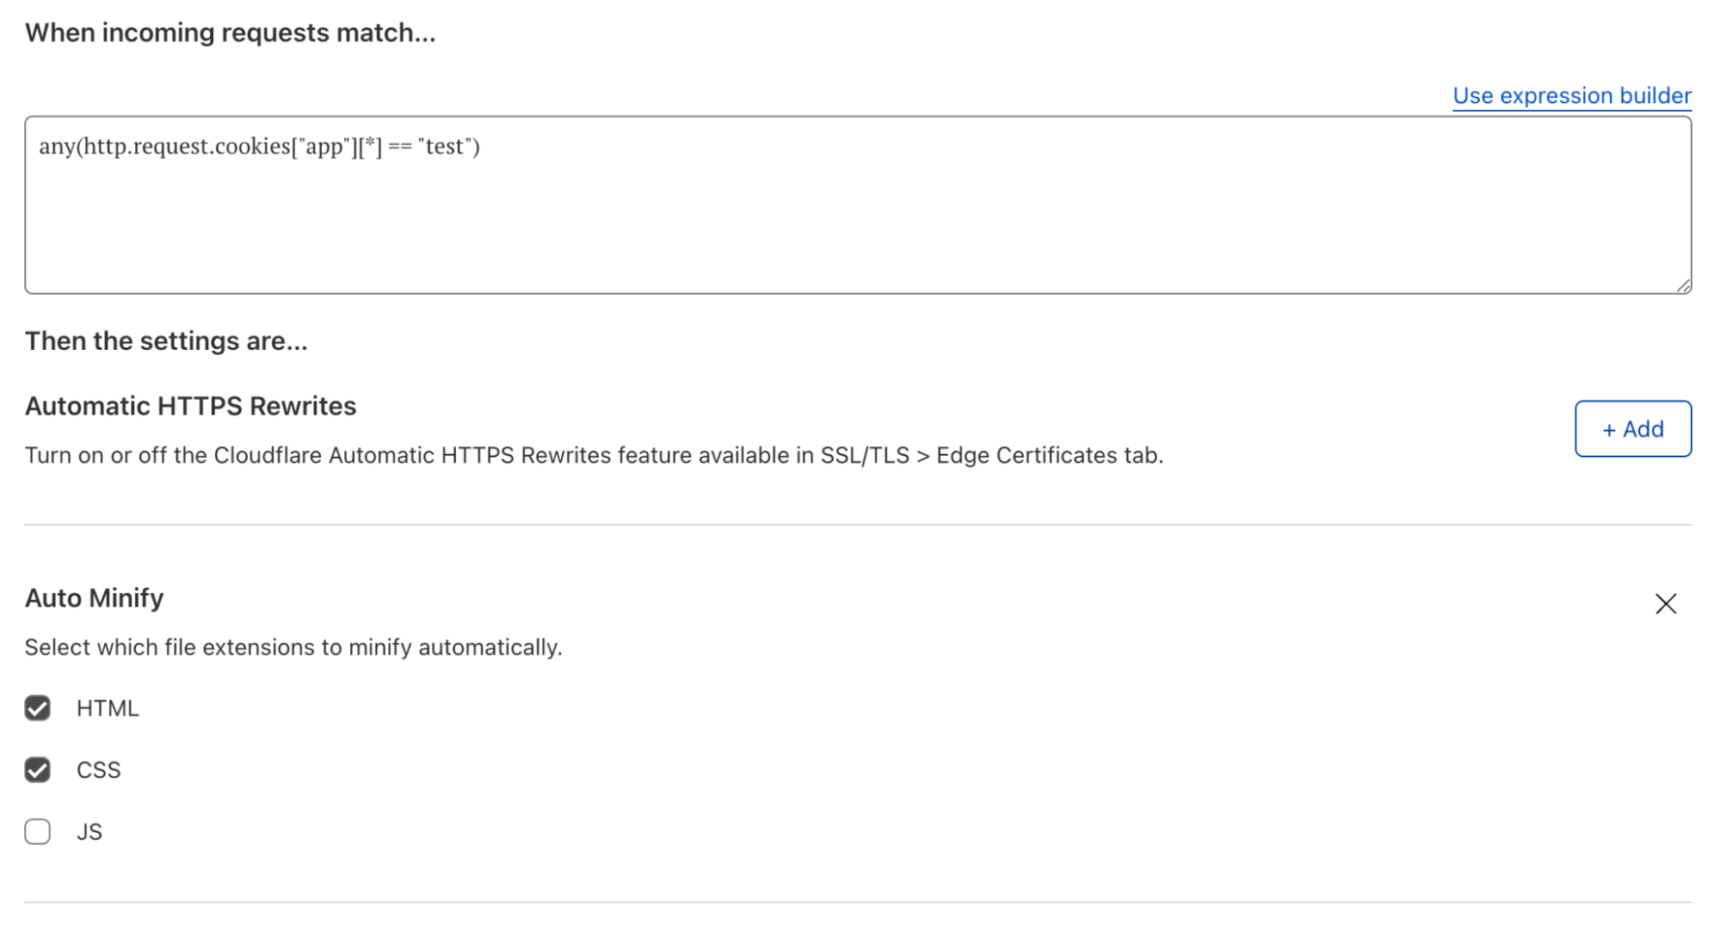This screenshot has width=1720, height=931.
Task: Select the CSS label text
Action: pos(99,770)
